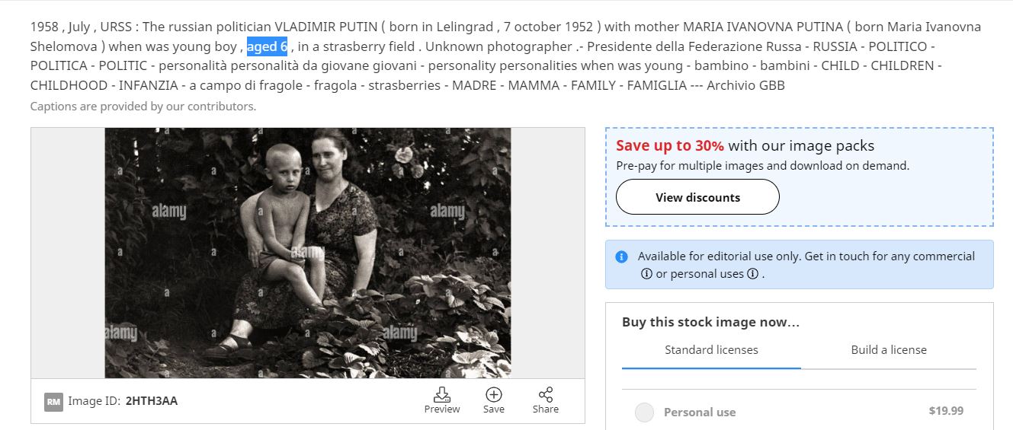Open info icon after the word commercial
This screenshot has width=1013, height=430.
[646, 274]
